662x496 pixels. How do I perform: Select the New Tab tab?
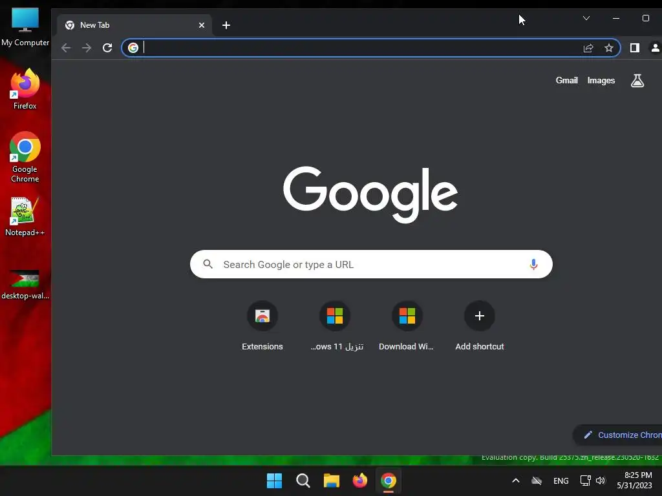tap(134, 25)
